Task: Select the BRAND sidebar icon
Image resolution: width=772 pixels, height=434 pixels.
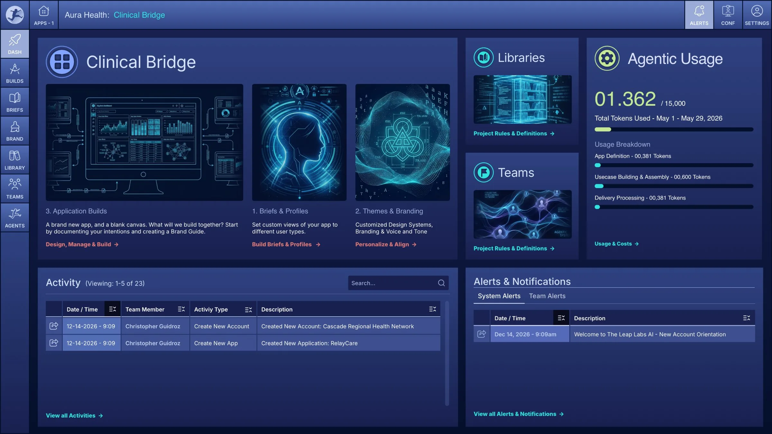Action: (15, 131)
